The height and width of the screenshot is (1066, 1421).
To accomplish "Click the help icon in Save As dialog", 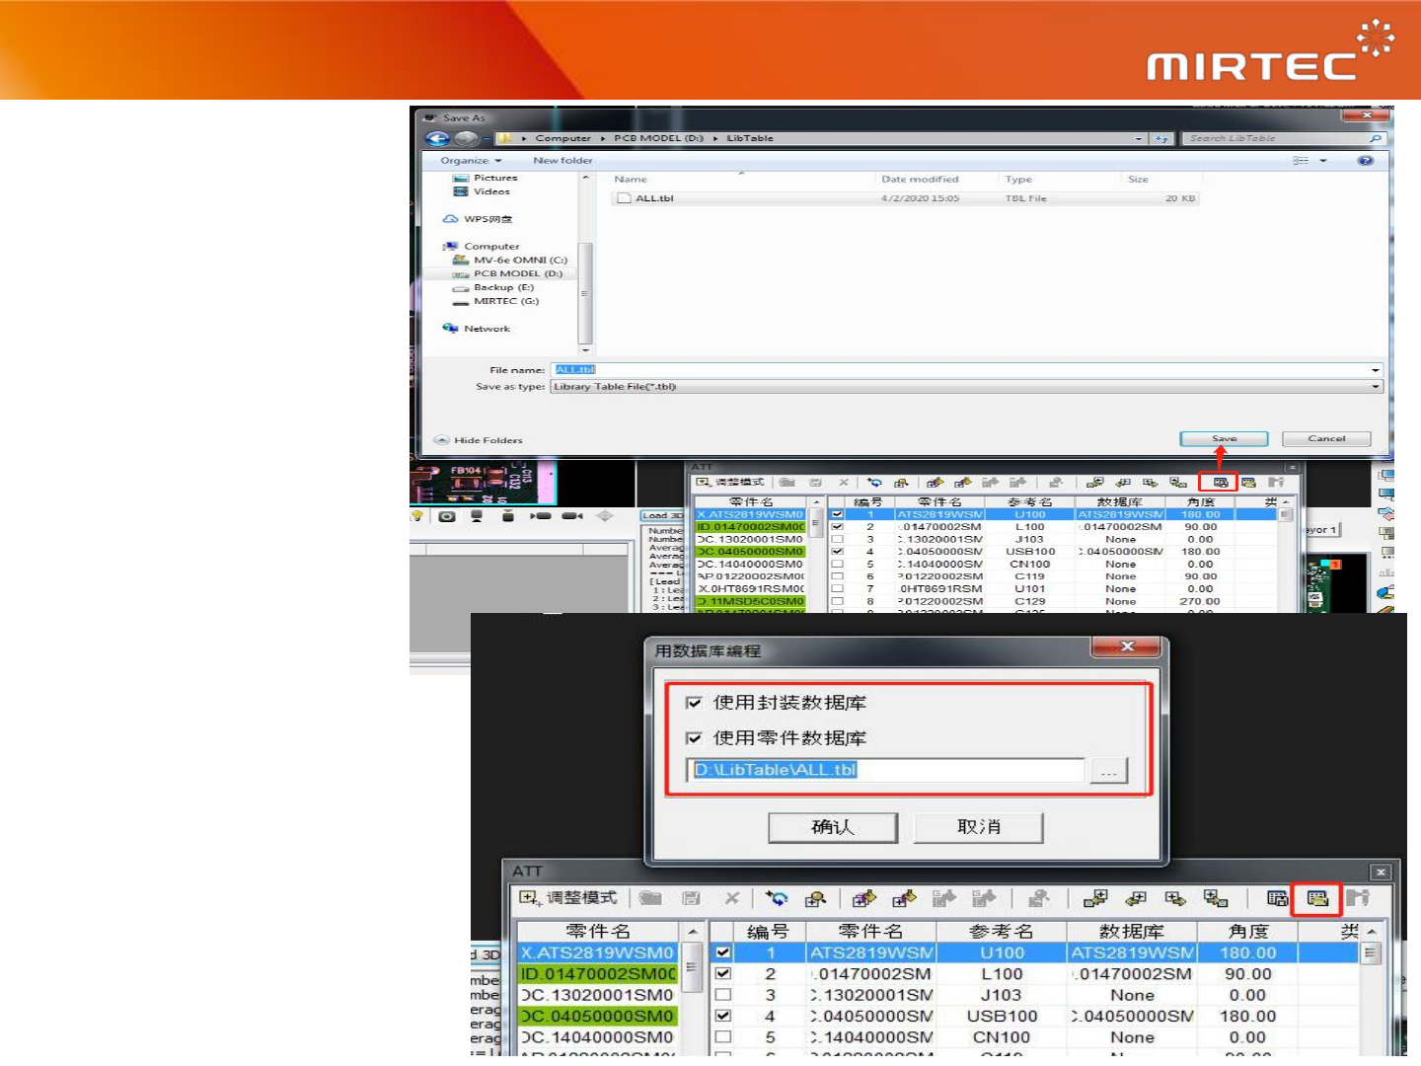I will [x=1365, y=160].
